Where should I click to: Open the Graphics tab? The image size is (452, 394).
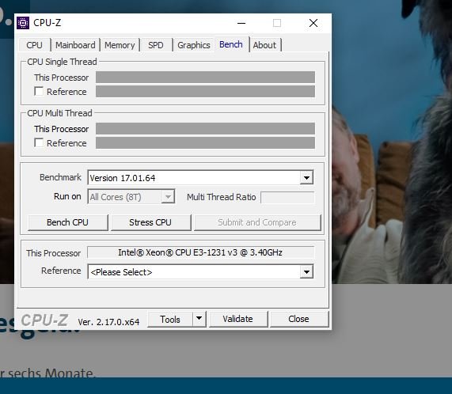click(194, 45)
